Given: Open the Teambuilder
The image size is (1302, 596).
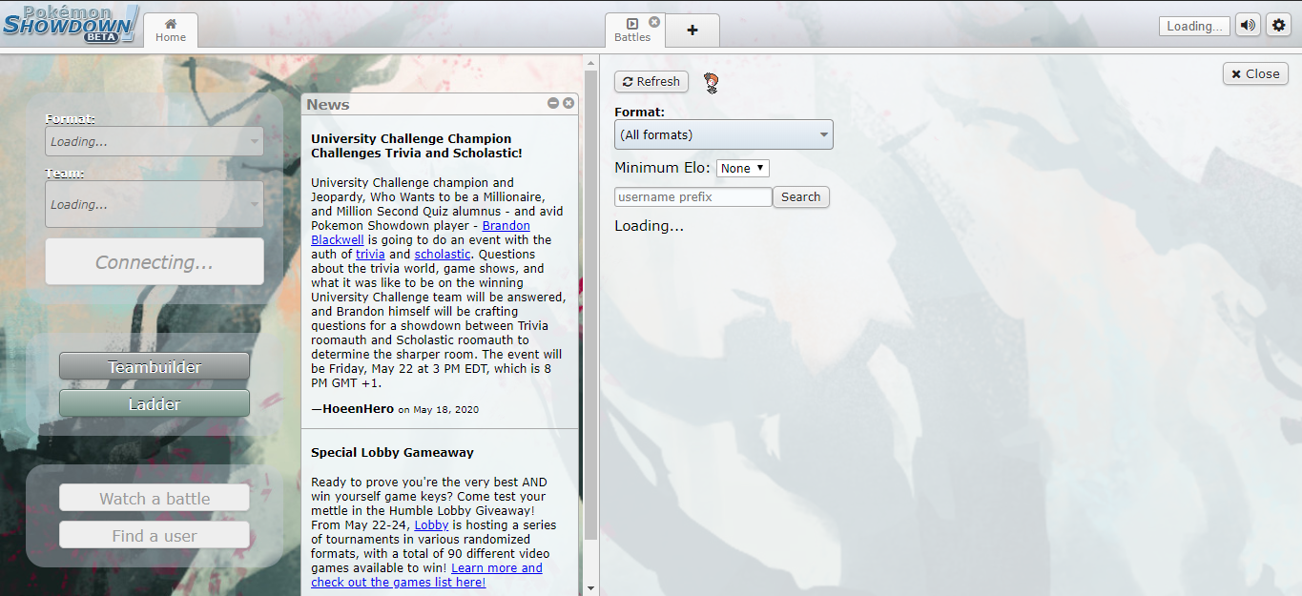Looking at the screenshot, I should point(155,366).
